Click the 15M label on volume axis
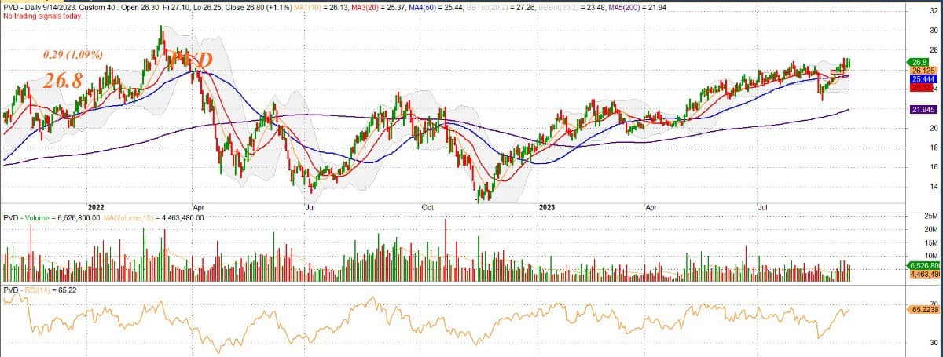943x357 pixels. pos(930,242)
